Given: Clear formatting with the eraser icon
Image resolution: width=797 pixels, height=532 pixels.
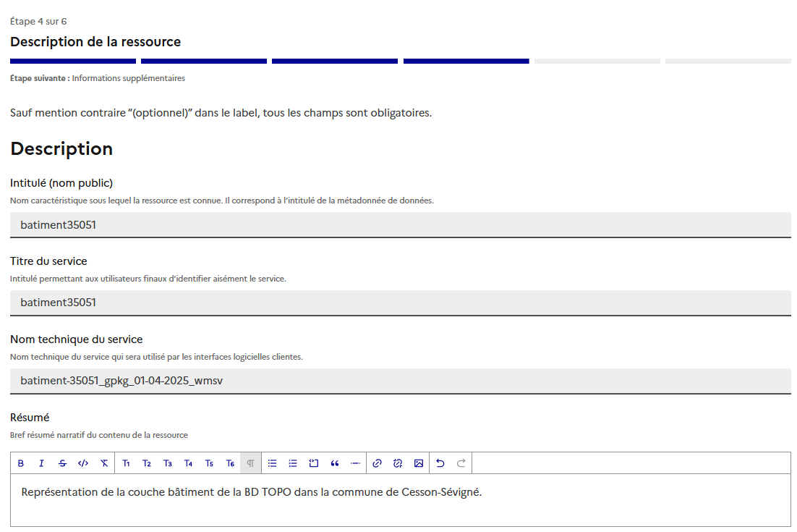Looking at the screenshot, I should [104, 463].
